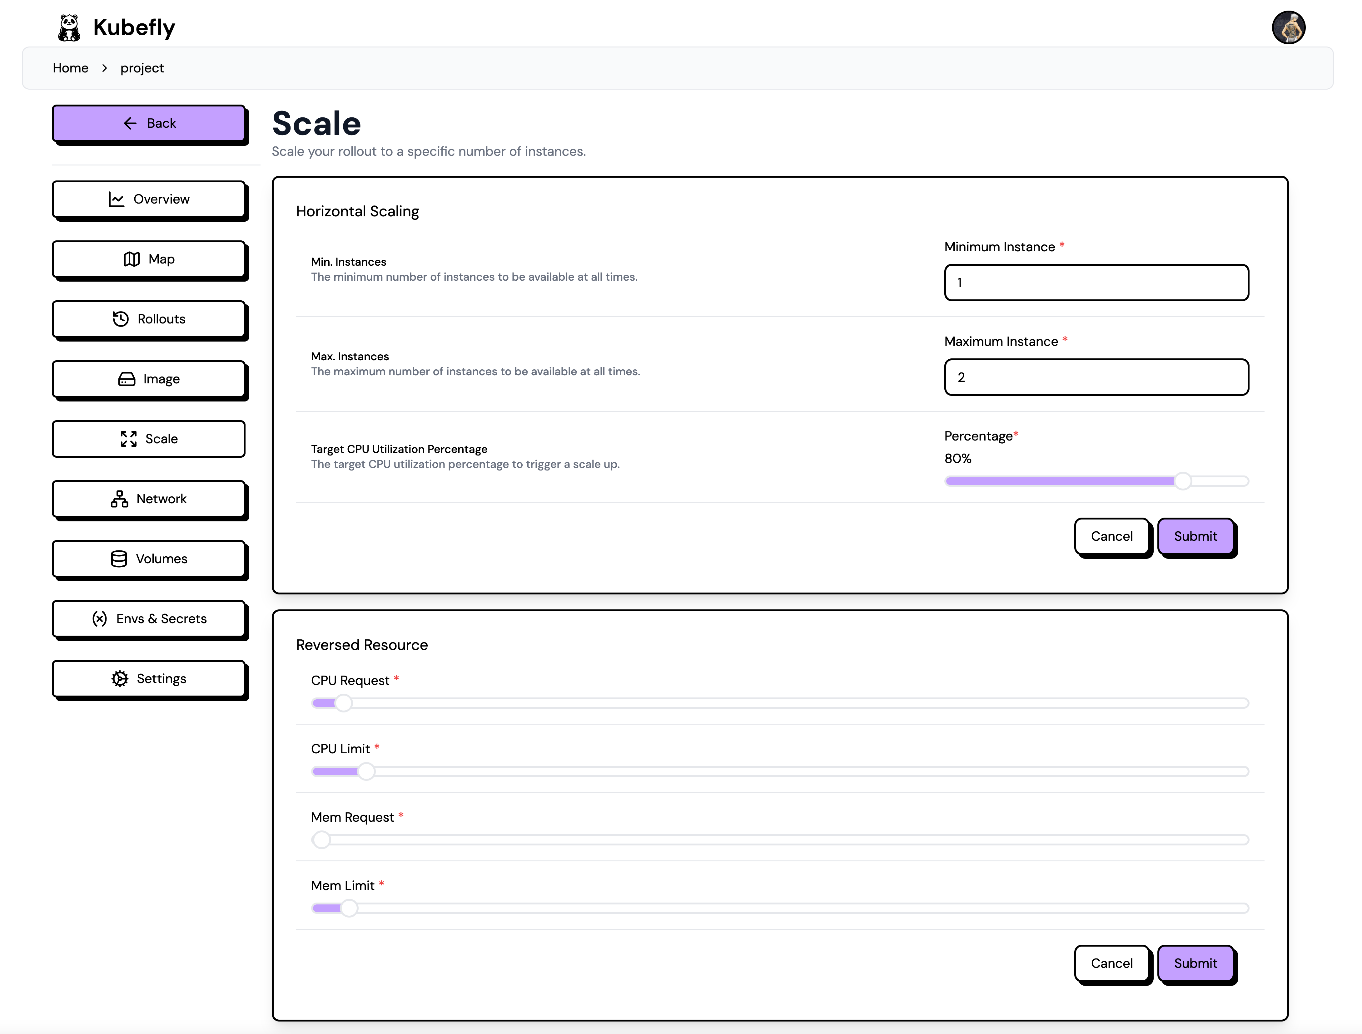Screen dimensions: 1362x1034
Task: Click the CPU utilization percentage slider handle
Action: pos(1182,481)
